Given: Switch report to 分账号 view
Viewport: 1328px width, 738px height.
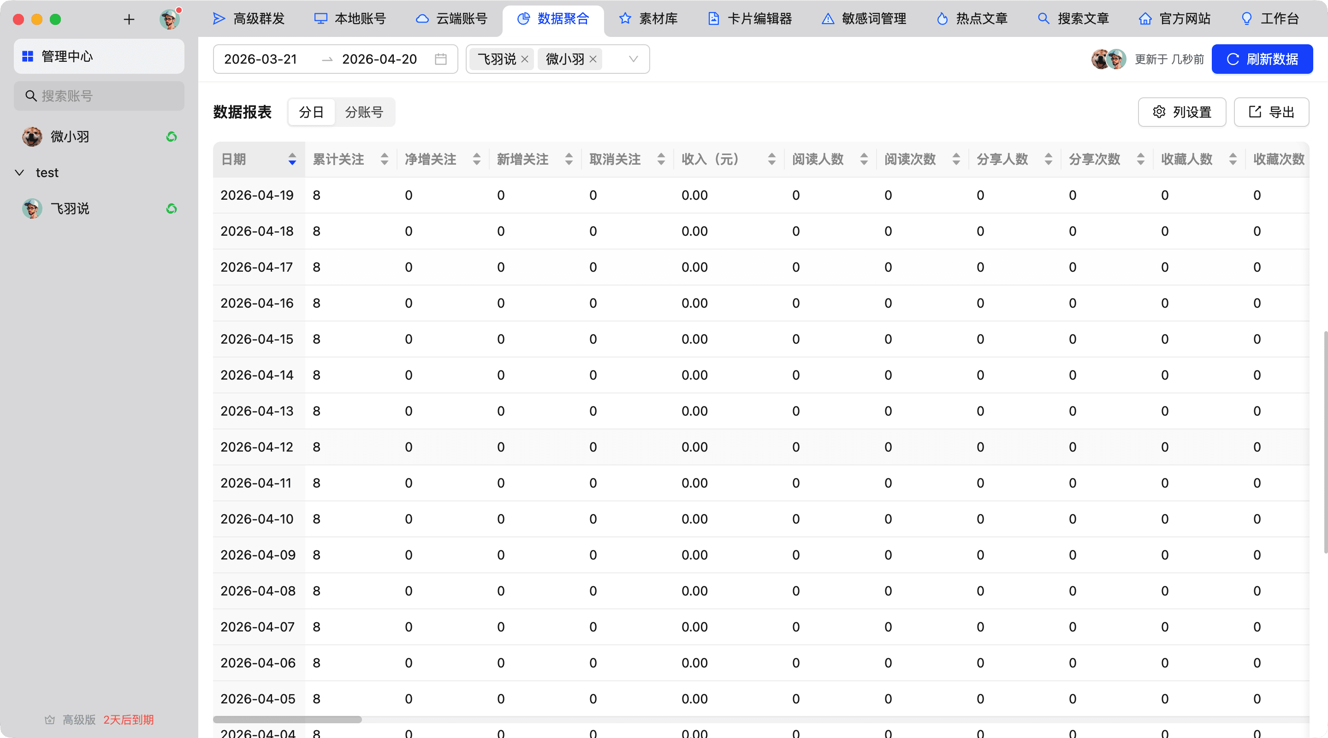Looking at the screenshot, I should (x=364, y=112).
